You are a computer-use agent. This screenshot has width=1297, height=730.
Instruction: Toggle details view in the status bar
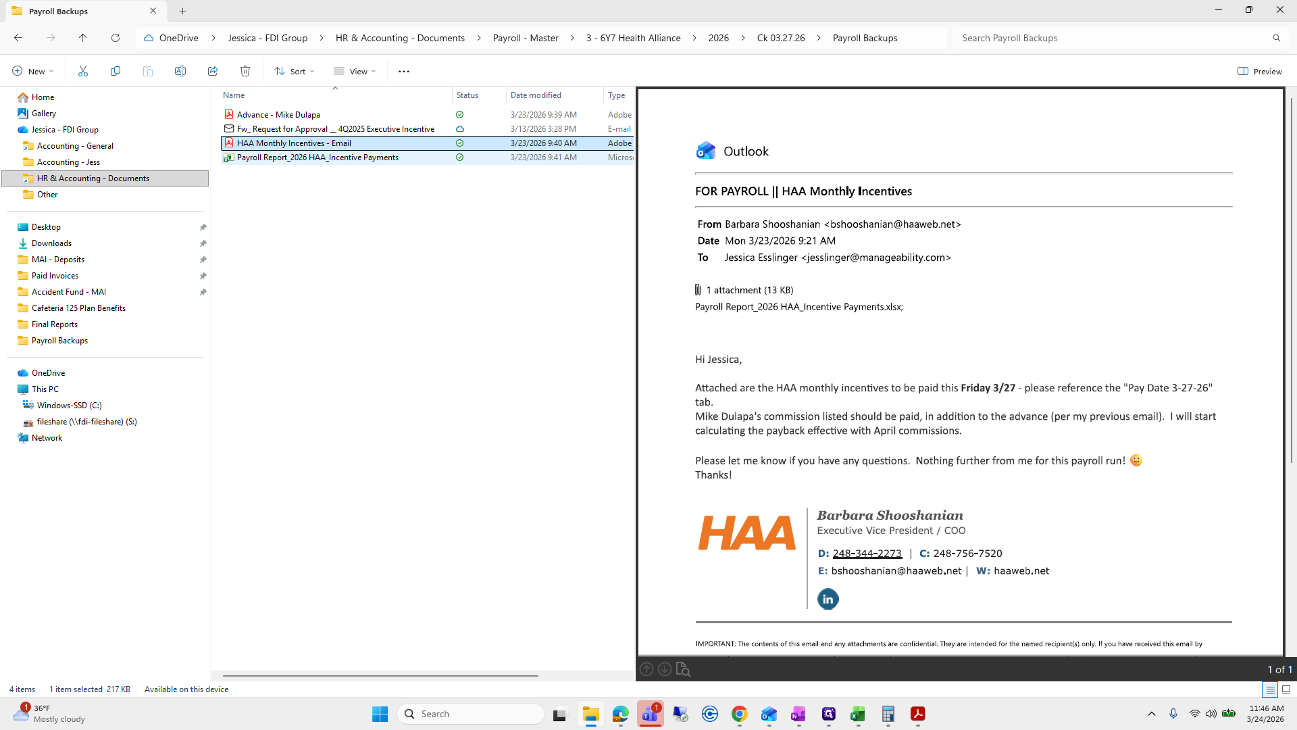pos(1271,689)
